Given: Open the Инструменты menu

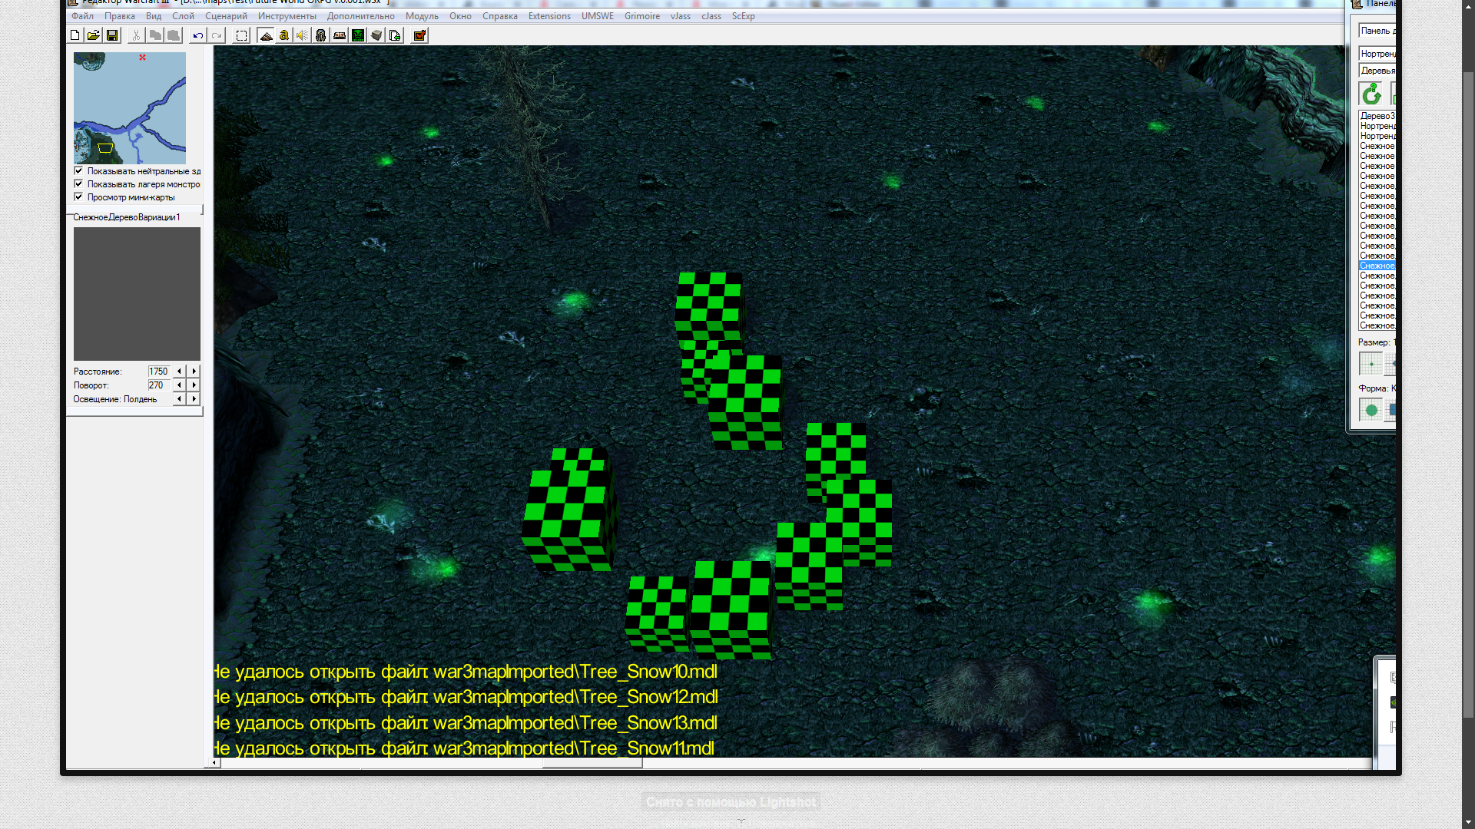Looking at the screenshot, I should pos(287,16).
